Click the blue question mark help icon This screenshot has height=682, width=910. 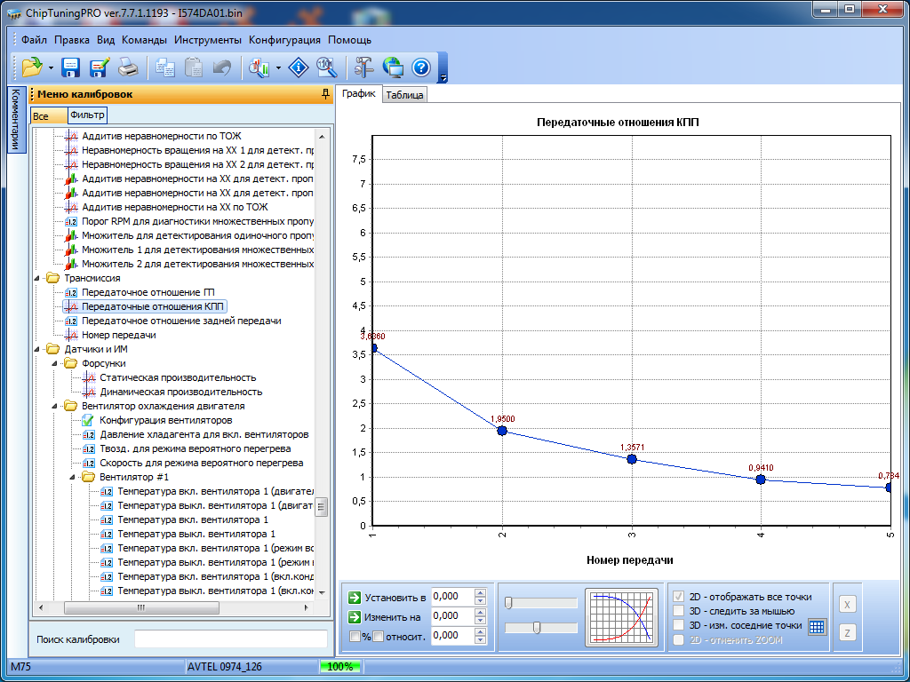(421, 67)
